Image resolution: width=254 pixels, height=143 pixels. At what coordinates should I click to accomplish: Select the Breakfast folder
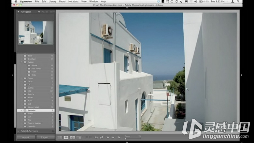point(36,59)
